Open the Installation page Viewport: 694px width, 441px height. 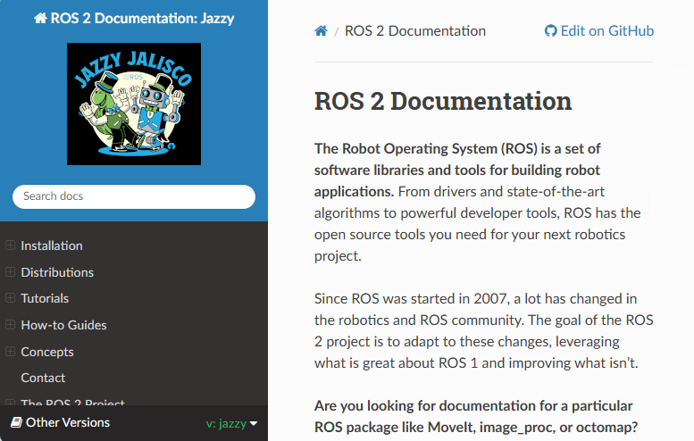(52, 245)
